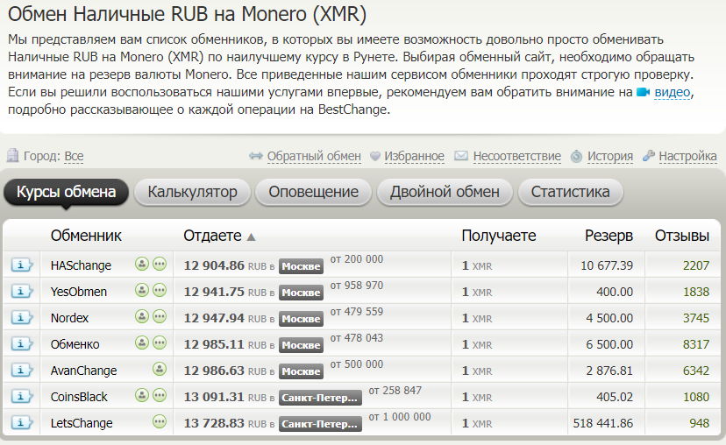Click the Резерв column header
The height and width of the screenshot is (445, 726).
pos(609,236)
